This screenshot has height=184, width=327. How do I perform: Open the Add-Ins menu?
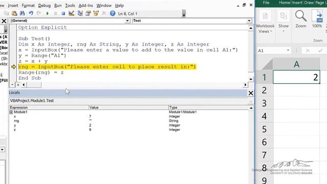click(x=85, y=6)
